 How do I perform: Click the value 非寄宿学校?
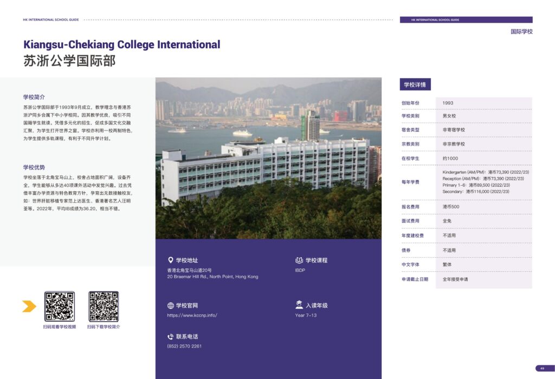pos(454,130)
